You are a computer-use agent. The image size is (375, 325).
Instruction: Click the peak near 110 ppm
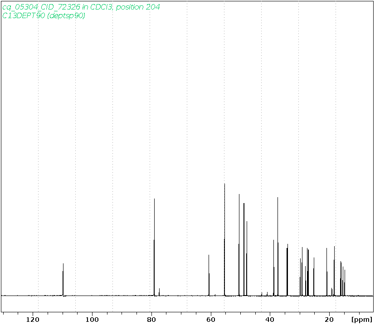[63, 280]
